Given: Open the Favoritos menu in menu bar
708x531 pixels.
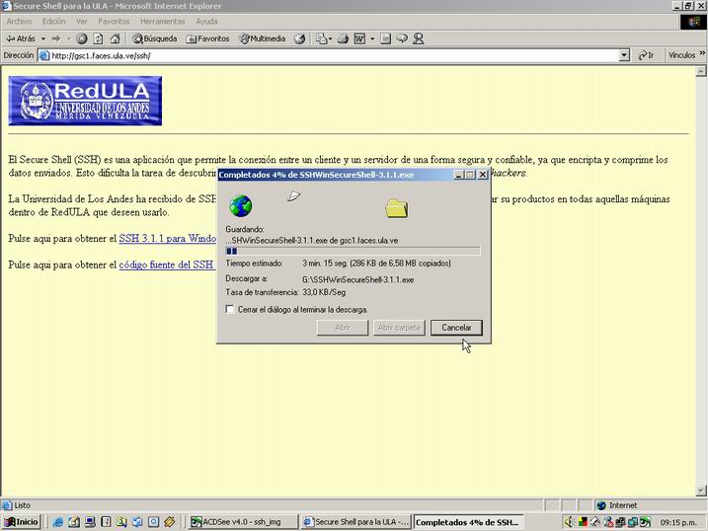Looking at the screenshot, I should 114,21.
